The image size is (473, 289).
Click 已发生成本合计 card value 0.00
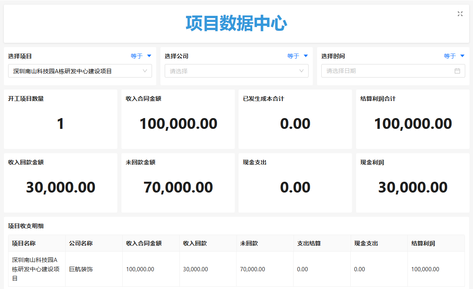pos(295,124)
